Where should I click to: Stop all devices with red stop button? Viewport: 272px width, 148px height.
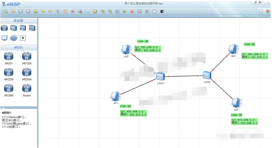pyautogui.click(x=132, y=11)
